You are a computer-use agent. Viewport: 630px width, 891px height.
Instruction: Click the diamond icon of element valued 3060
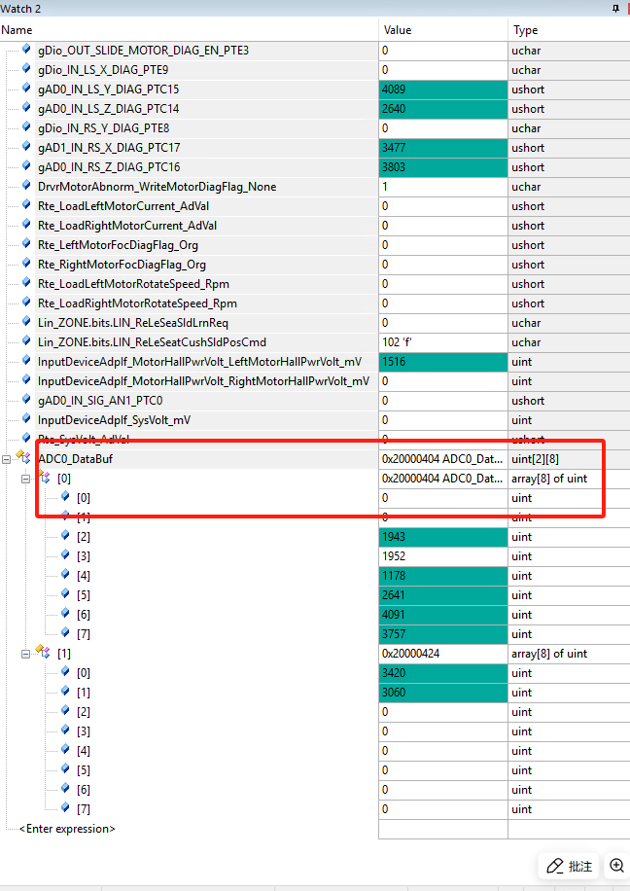(x=65, y=691)
